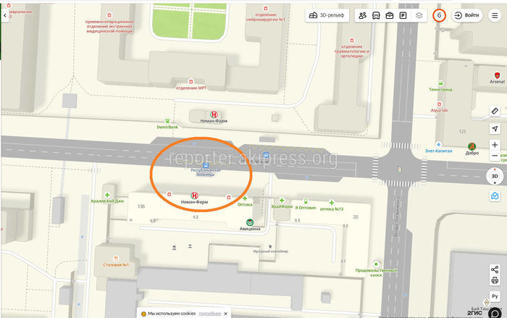507x318 pixels.
Task: Click the circled number 6 badge
Action: point(439,15)
